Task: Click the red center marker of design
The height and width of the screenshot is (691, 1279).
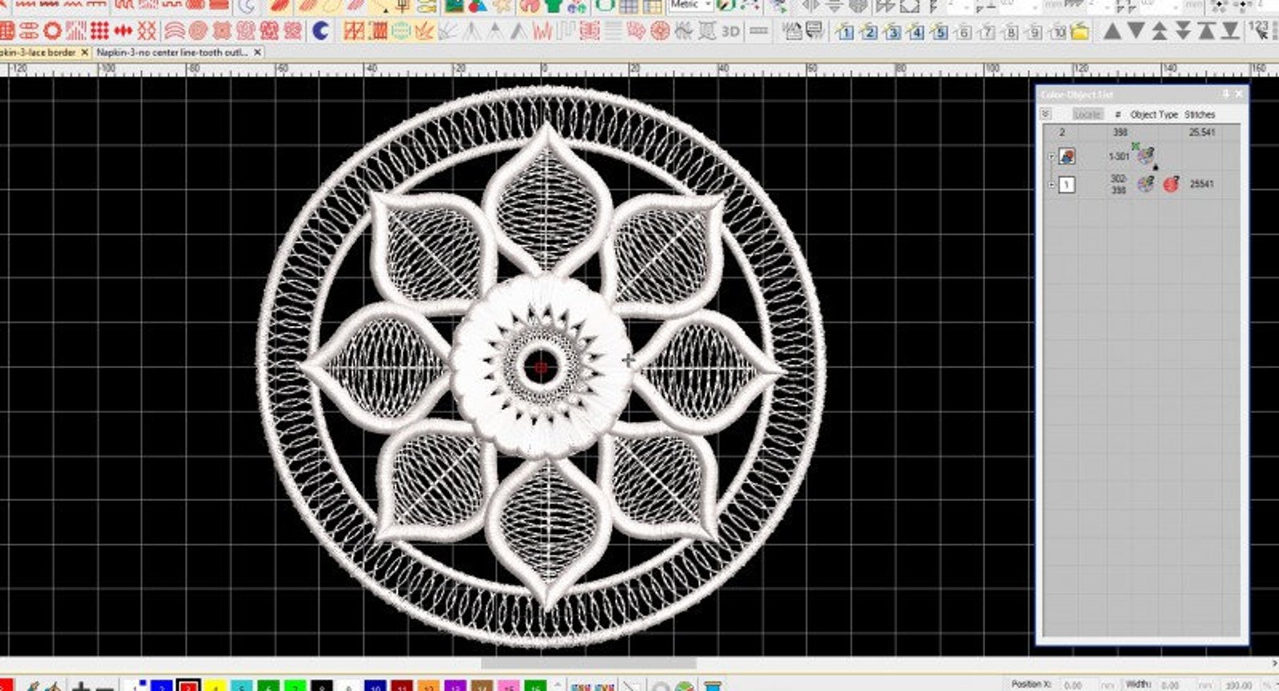Action: pyautogui.click(x=541, y=367)
